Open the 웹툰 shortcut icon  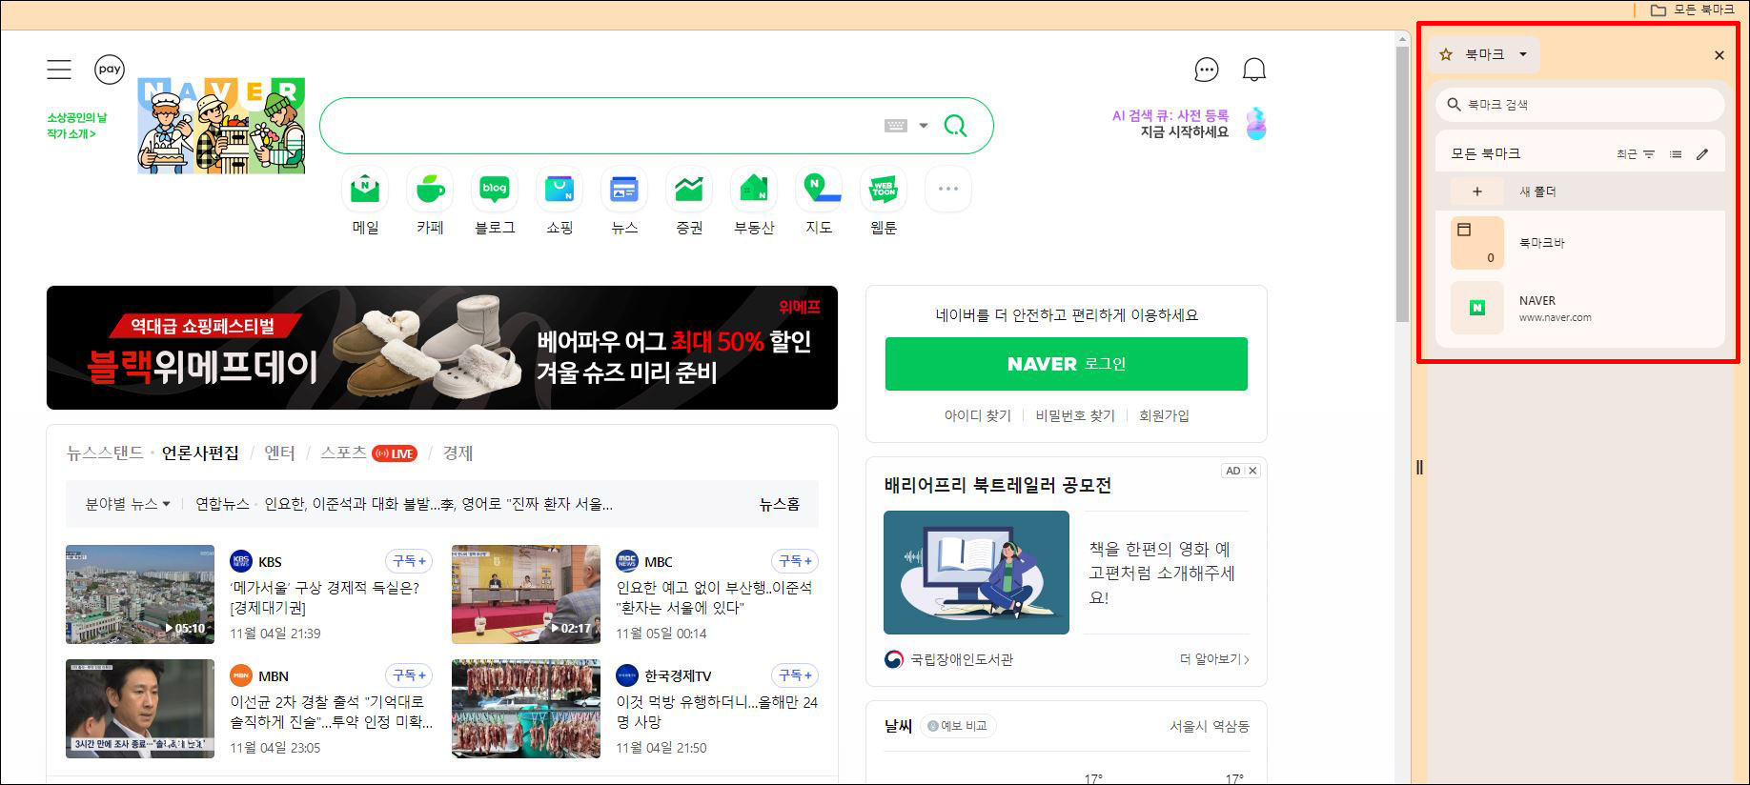(x=884, y=189)
